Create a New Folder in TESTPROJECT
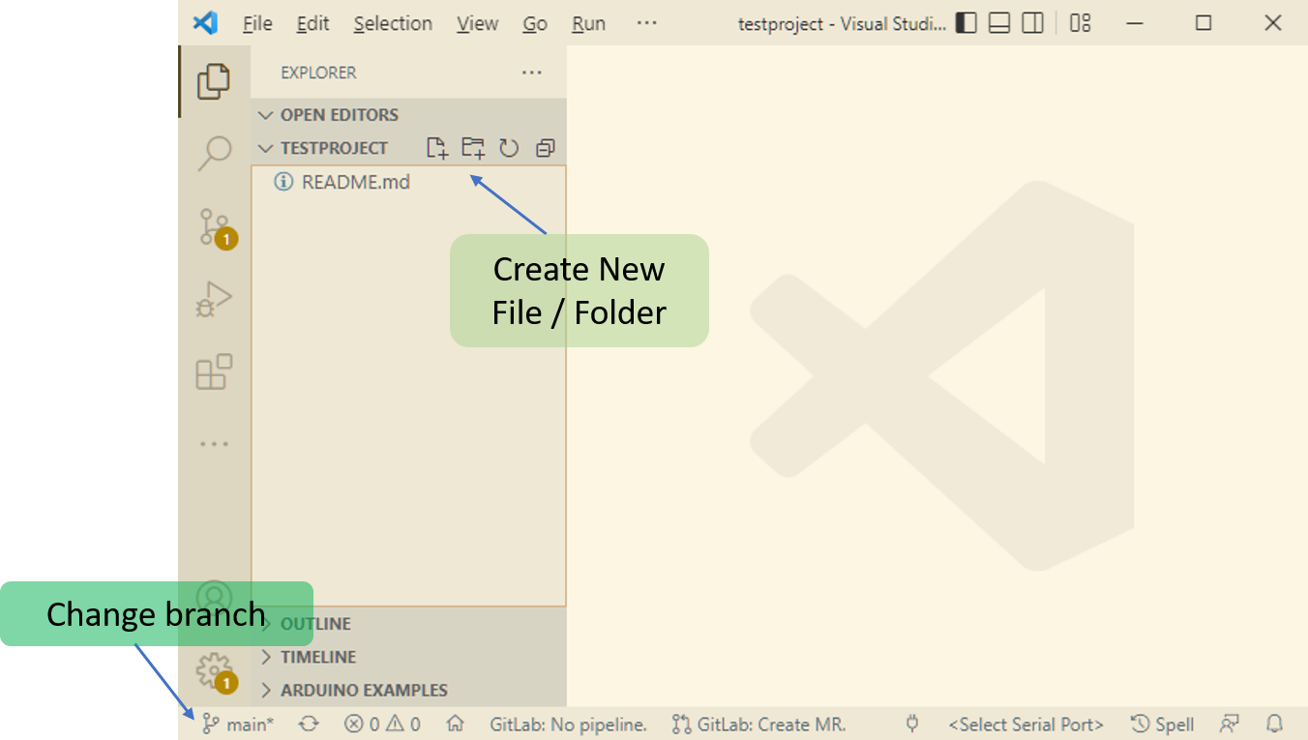Screen dimensions: 1308x740 473,147
